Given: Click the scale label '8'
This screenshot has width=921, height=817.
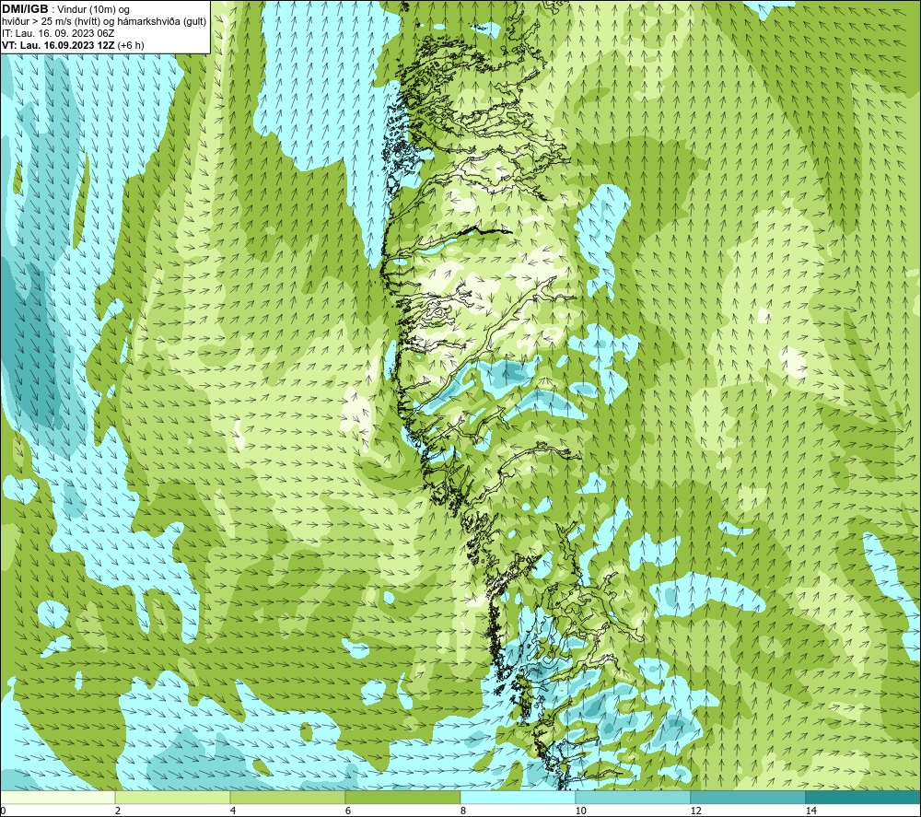Looking at the screenshot, I should (x=463, y=811).
